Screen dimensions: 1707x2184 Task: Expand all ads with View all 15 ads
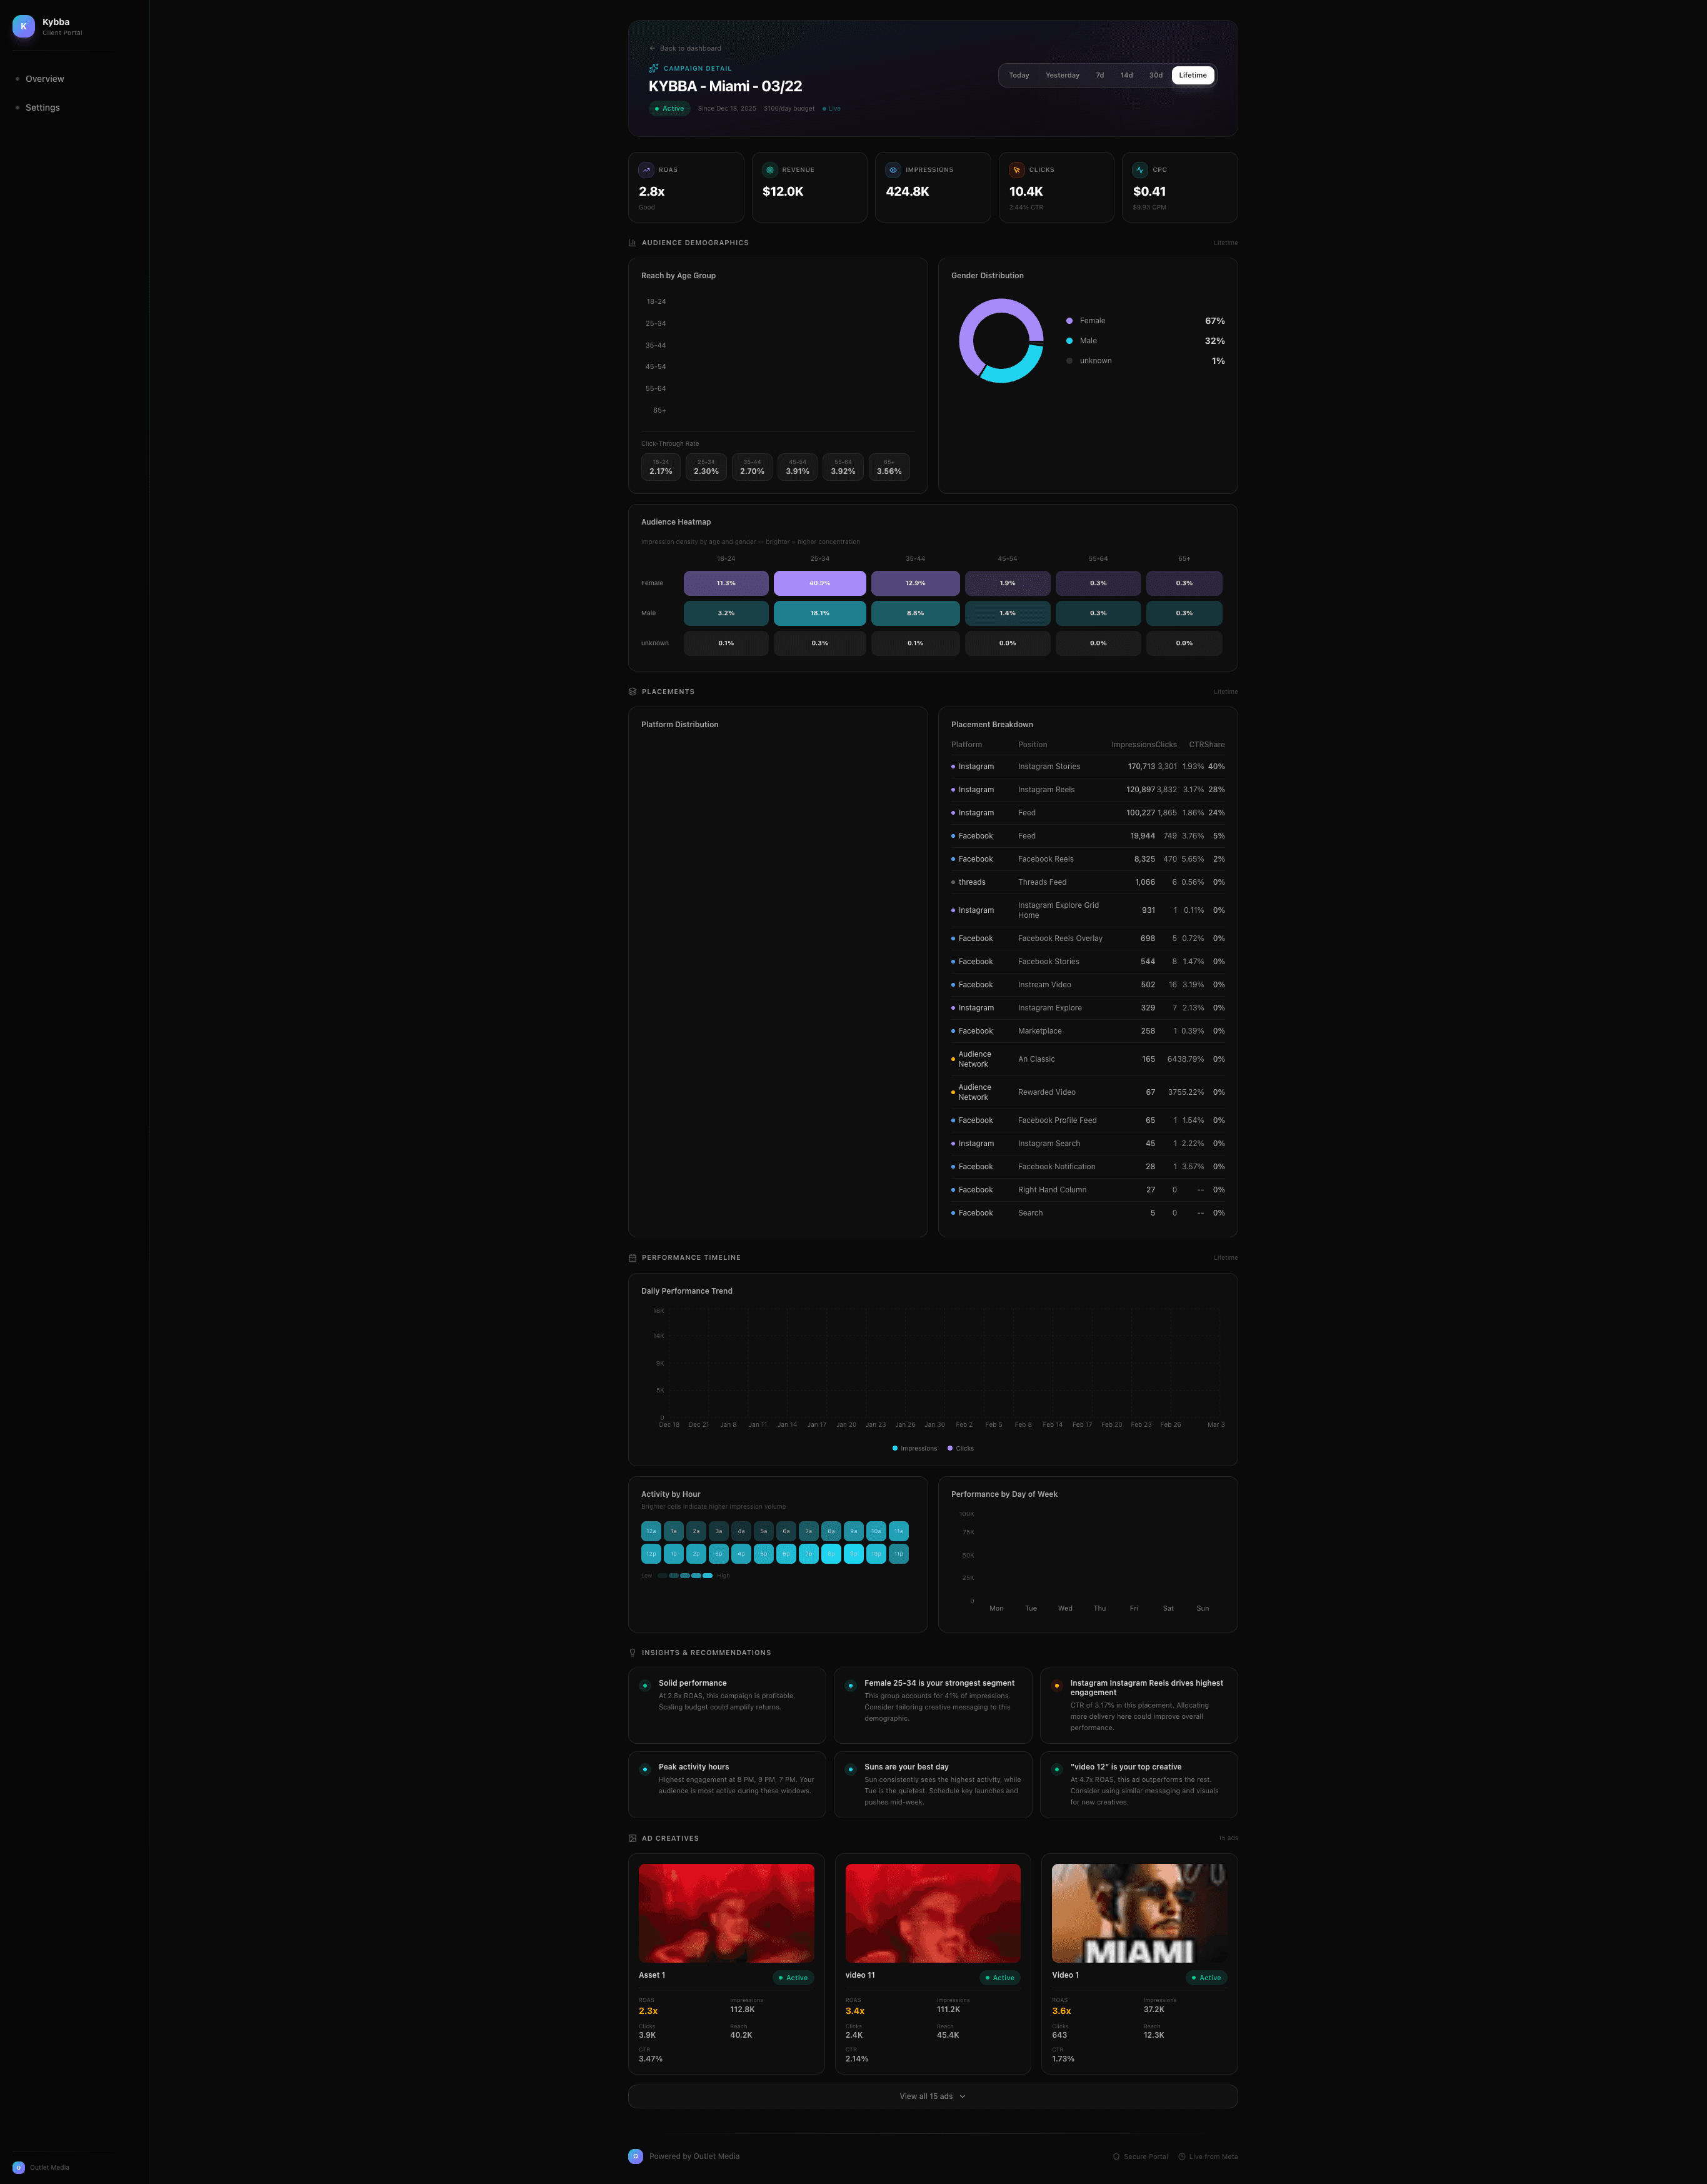tap(931, 2096)
